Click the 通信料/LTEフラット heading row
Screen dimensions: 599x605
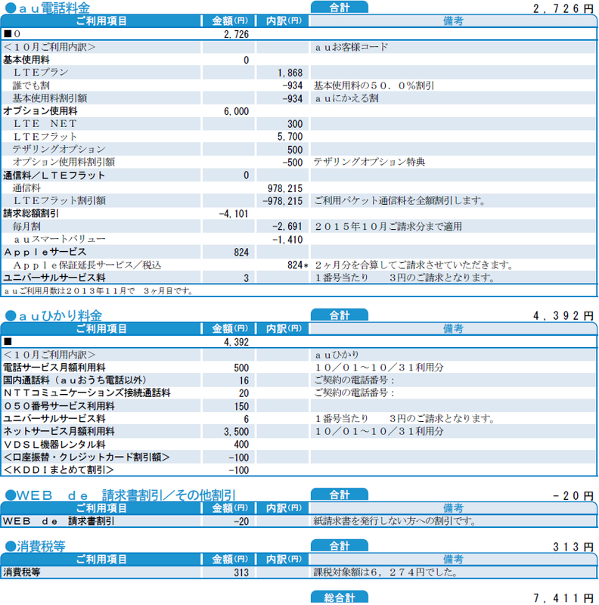click(54, 175)
